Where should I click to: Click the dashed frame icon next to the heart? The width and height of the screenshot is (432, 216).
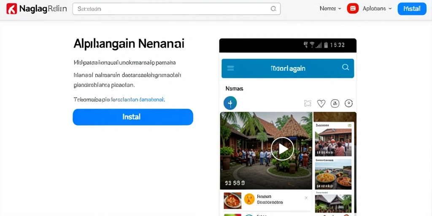point(308,103)
